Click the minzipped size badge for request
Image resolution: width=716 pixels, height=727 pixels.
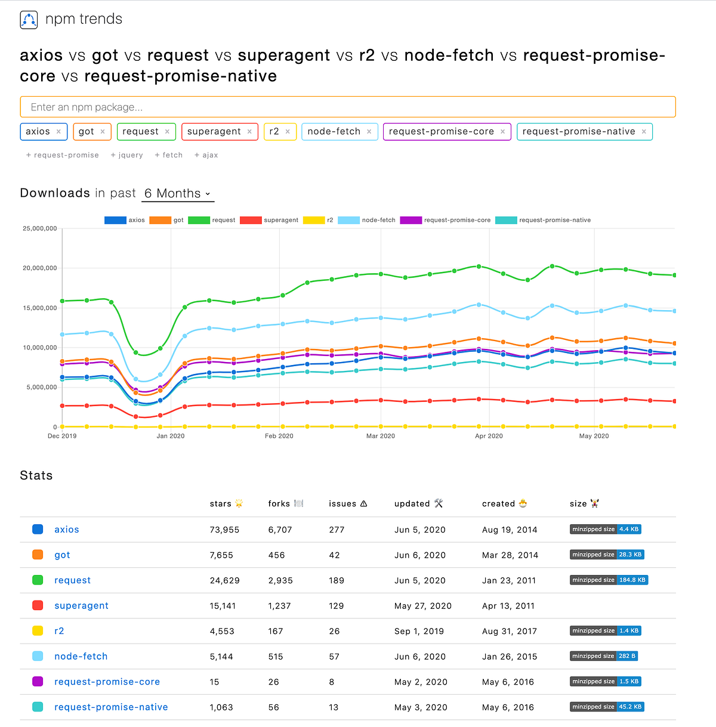[x=609, y=579]
